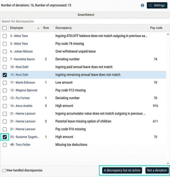Uncheck the Ingoing remaining annual leave checkbox
This screenshot has height=177, width=170.
pyautogui.click(x=5, y=75)
